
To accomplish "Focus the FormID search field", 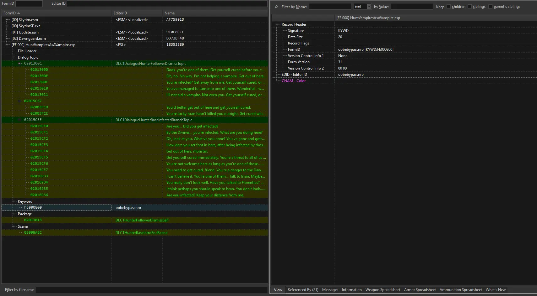I will [29, 3].
